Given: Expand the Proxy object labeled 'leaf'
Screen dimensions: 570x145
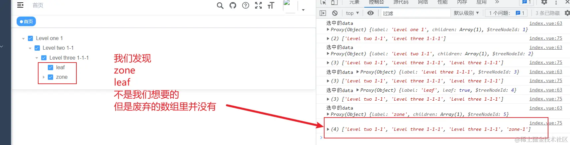Looking at the screenshot, I should pos(358,90).
